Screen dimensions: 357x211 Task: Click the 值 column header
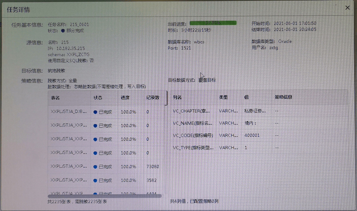[246, 97]
